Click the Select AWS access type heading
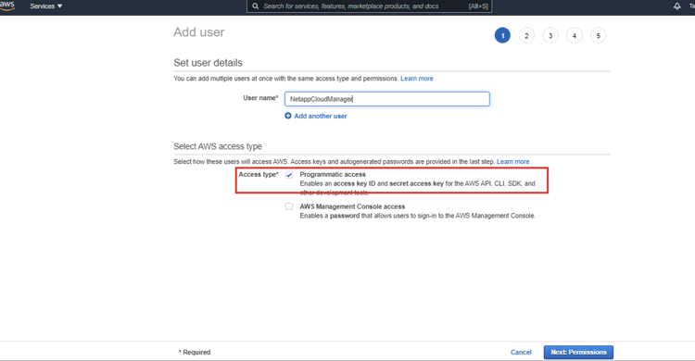The height and width of the screenshot is (361, 695). 218,146
